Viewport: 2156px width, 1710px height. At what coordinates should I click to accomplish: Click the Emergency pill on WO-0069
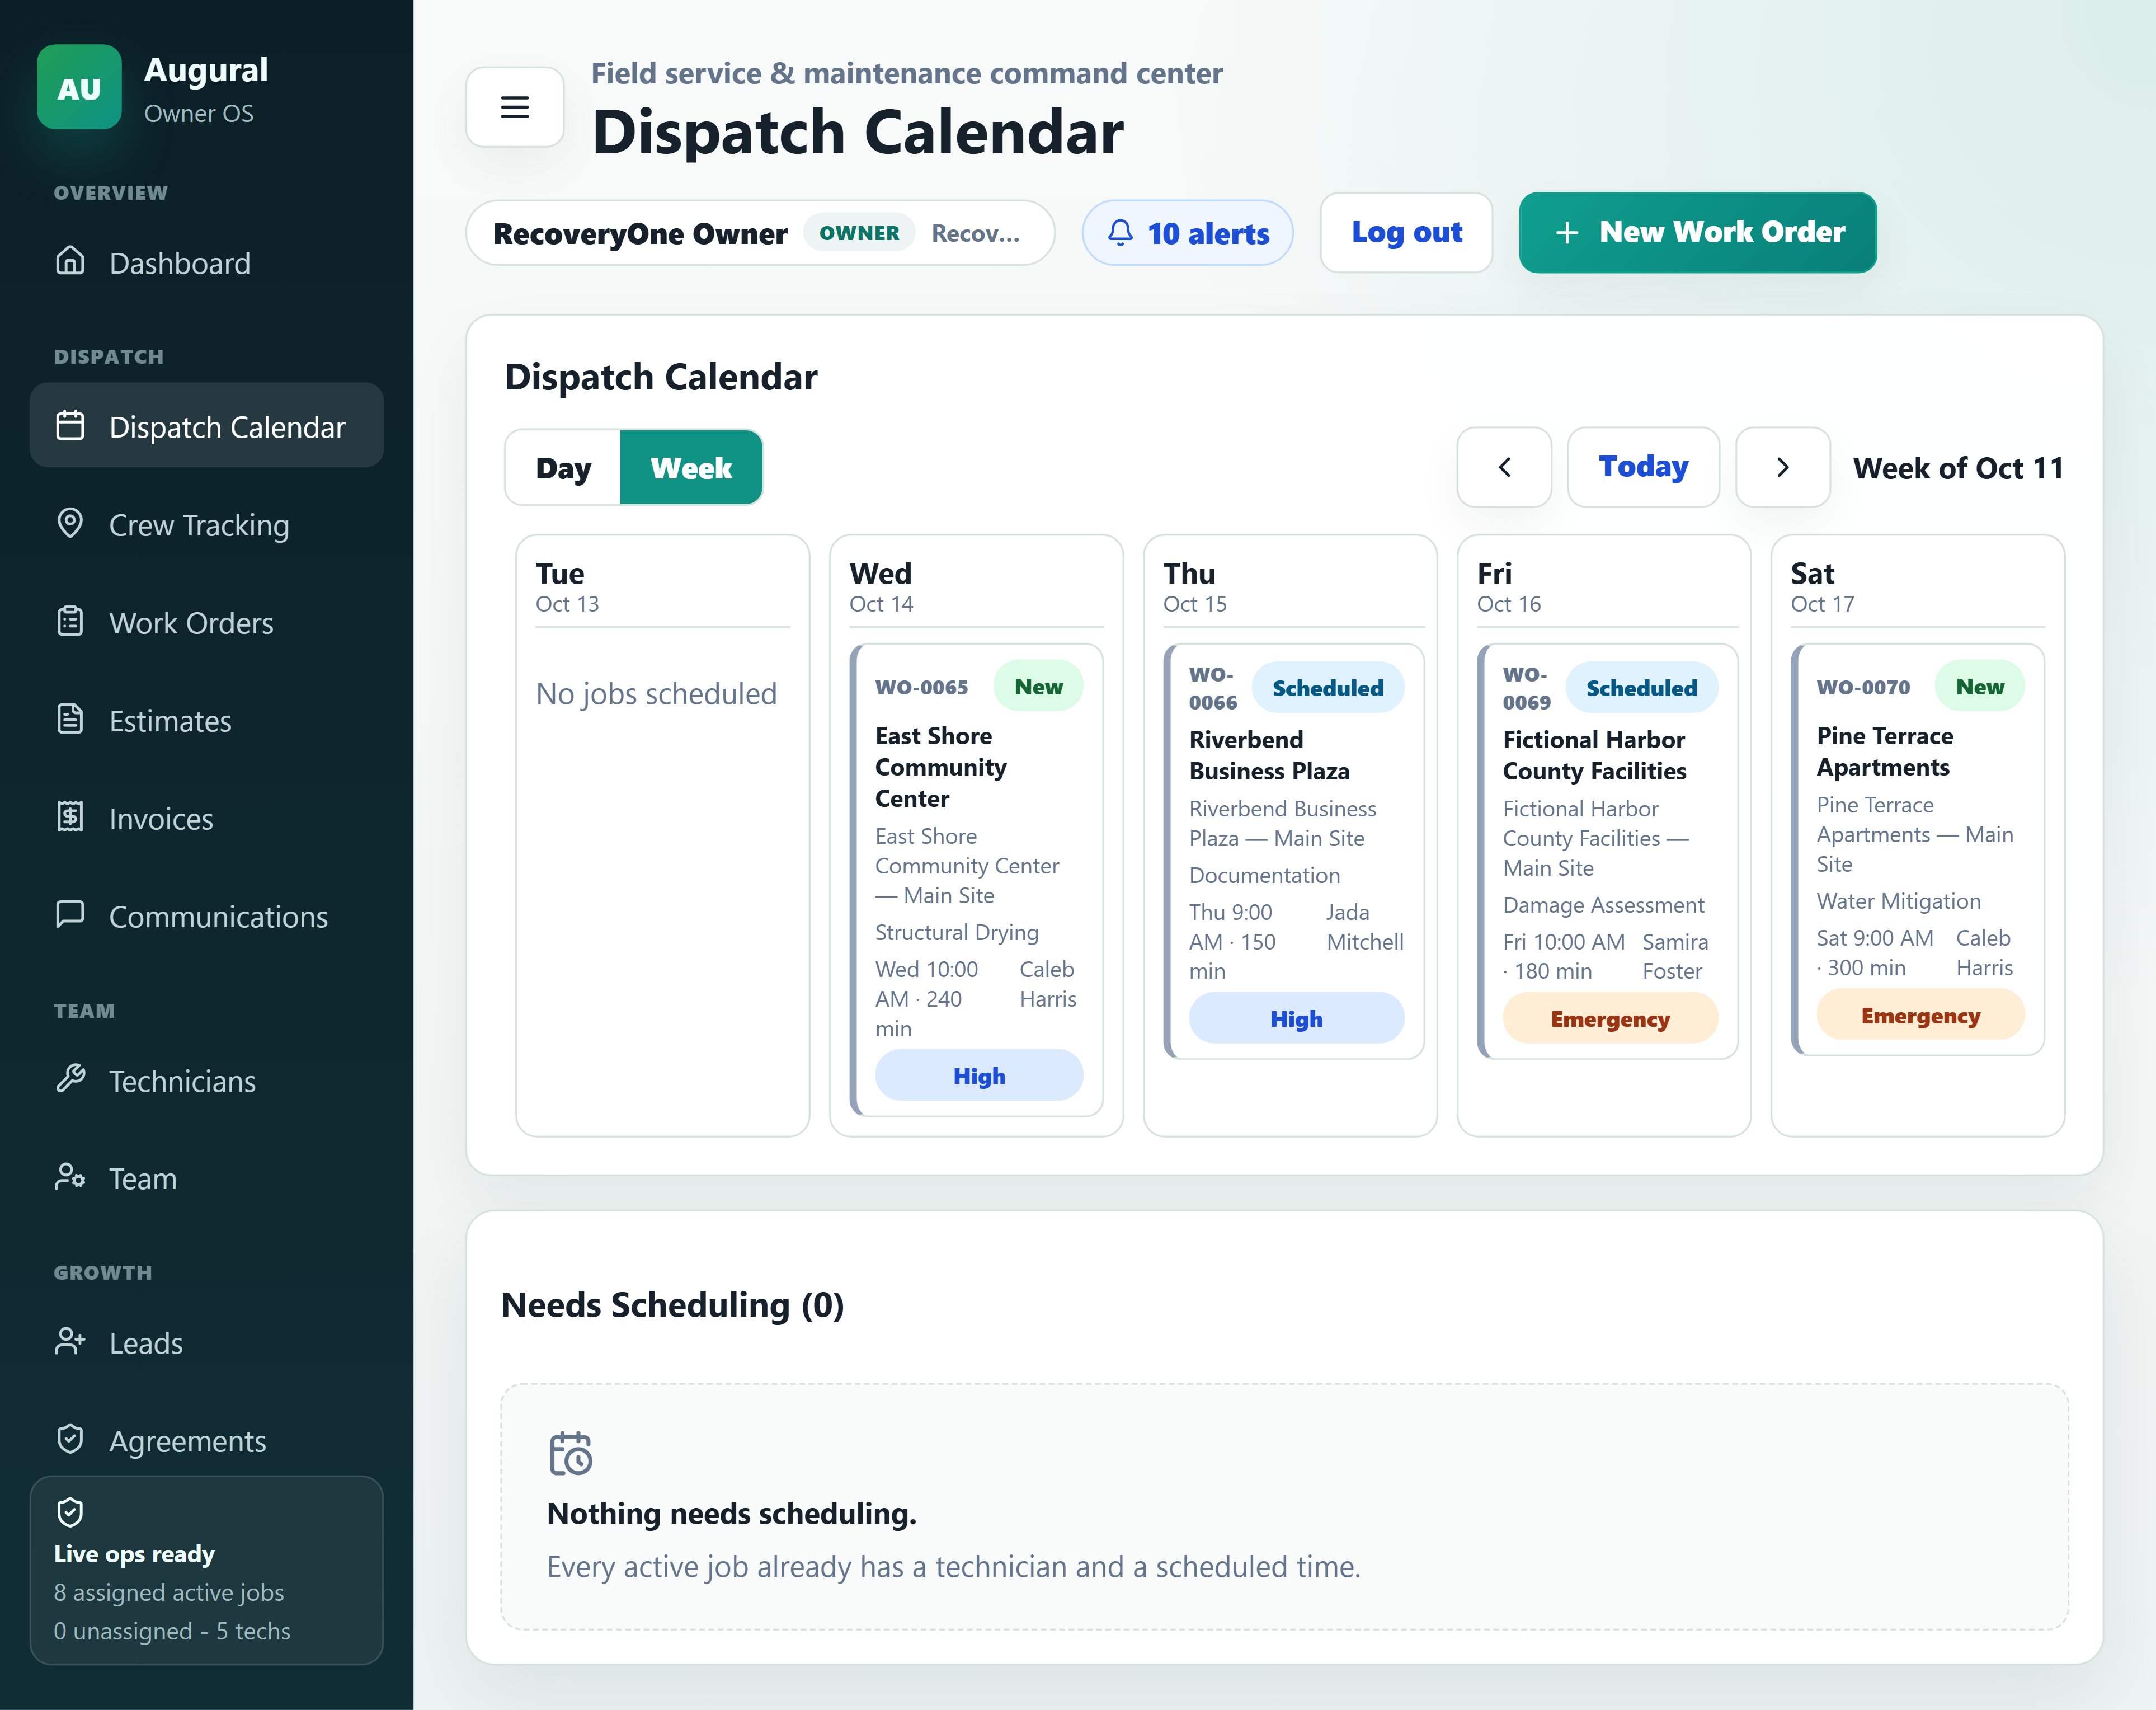tap(1610, 1018)
